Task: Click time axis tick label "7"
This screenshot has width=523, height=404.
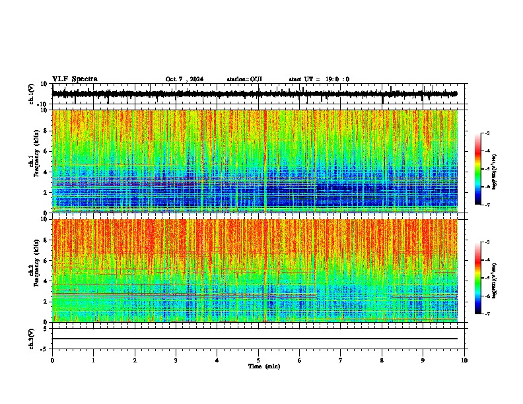Action: coord(341,360)
